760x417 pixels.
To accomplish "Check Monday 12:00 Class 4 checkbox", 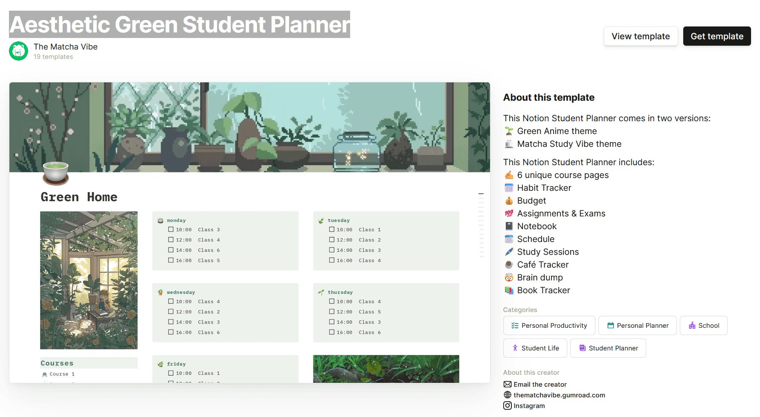I will [x=171, y=240].
